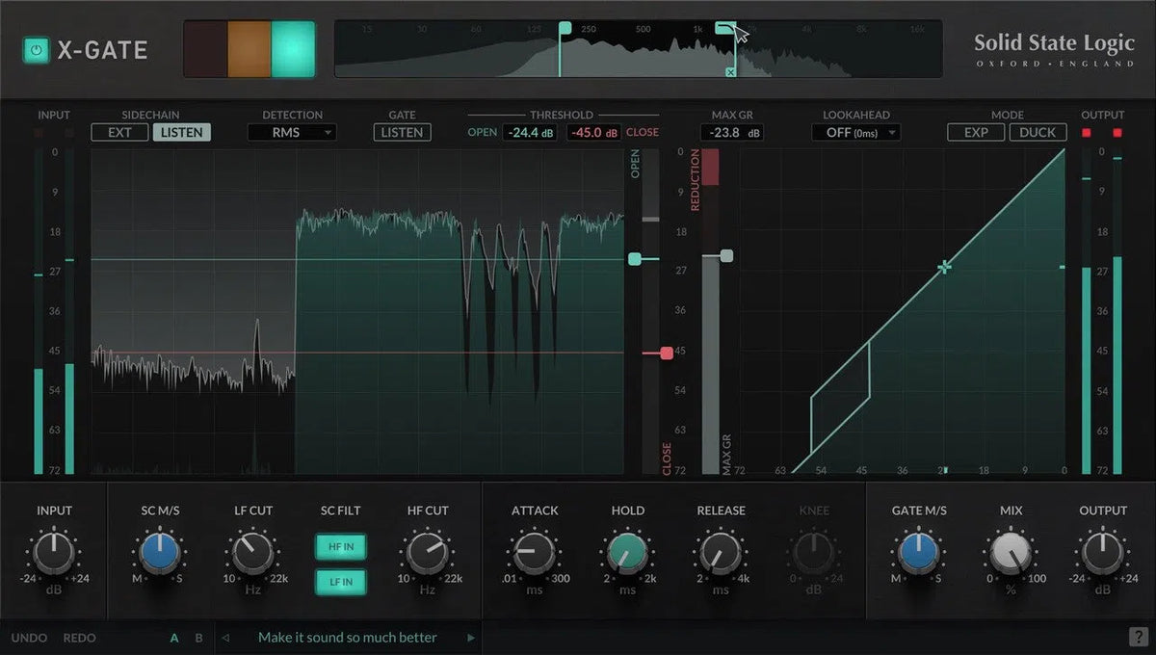Click the Mix knob
The width and height of the screenshot is (1156, 655).
1011,554
